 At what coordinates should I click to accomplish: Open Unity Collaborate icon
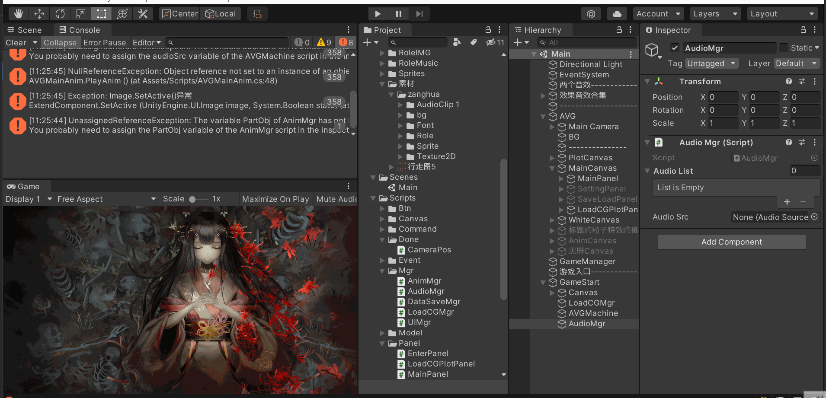tap(591, 14)
